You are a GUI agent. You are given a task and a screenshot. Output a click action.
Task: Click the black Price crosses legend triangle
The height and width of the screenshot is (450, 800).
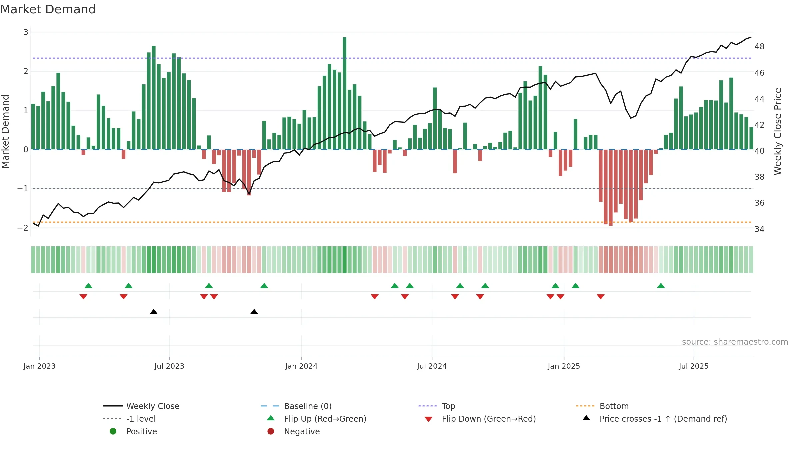(x=586, y=418)
